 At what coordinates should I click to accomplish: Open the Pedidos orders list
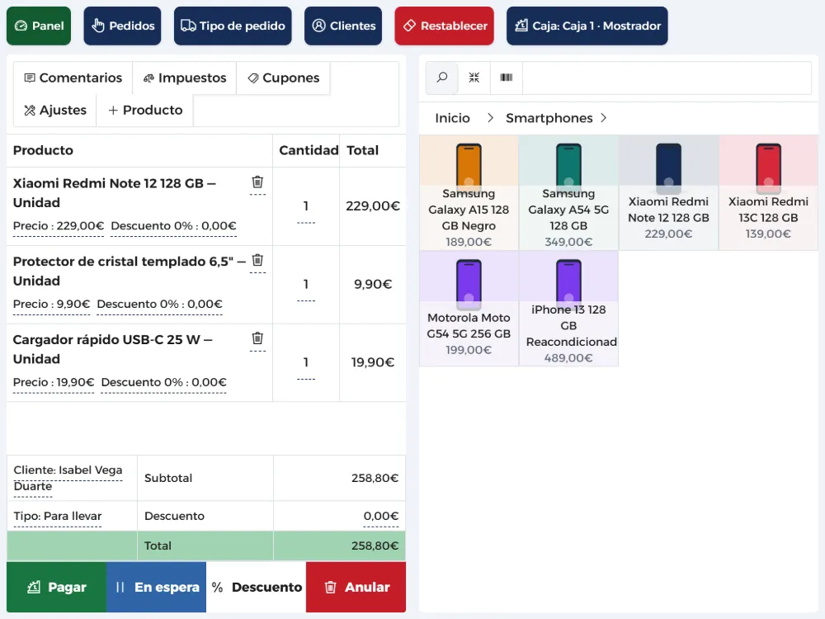123,26
